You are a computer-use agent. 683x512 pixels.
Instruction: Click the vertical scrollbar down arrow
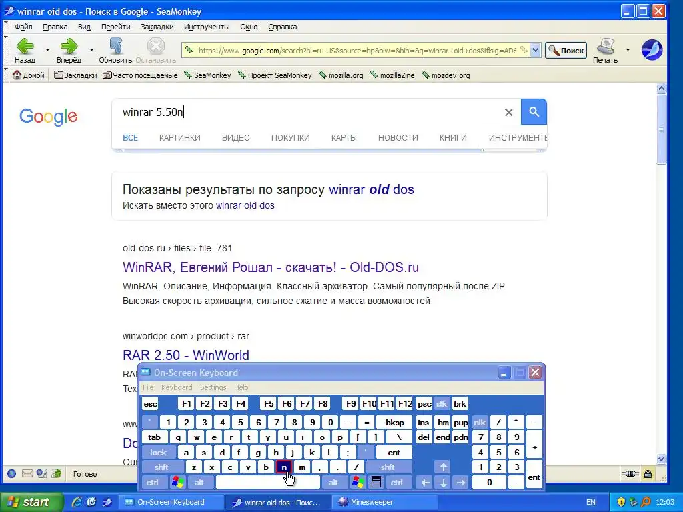(x=661, y=459)
